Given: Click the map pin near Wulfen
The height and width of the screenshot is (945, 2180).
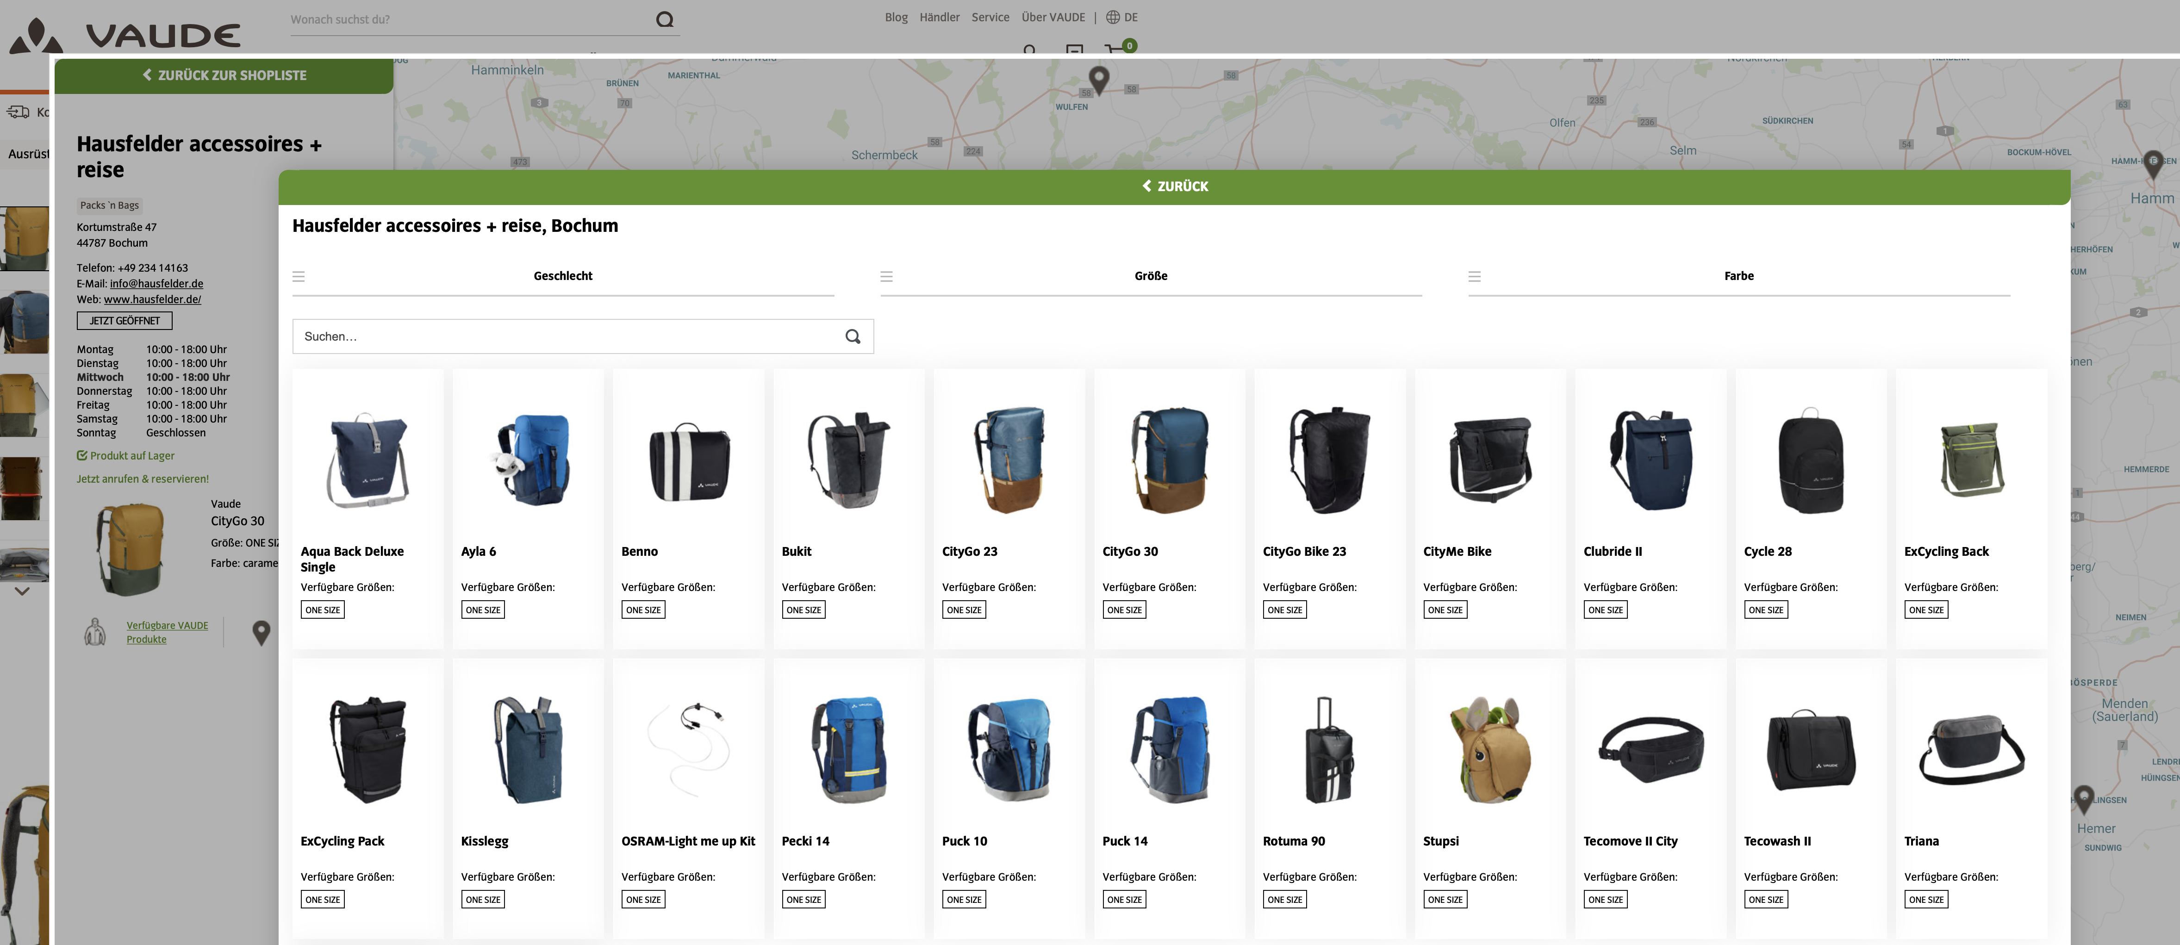Looking at the screenshot, I should click(x=1098, y=81).
